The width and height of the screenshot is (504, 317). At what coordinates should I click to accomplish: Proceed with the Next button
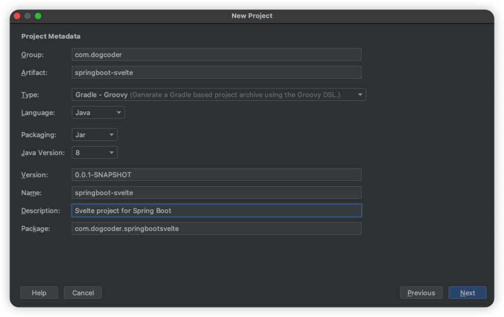point(467,293)
